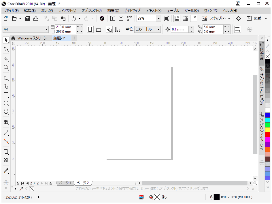Select the Shape edit tool
This screenshot has height=204, width=272.
click(6, 49)
